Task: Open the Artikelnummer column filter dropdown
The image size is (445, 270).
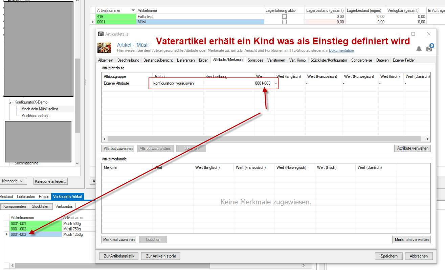Action: pyautogui.click(x=133, y=10)
